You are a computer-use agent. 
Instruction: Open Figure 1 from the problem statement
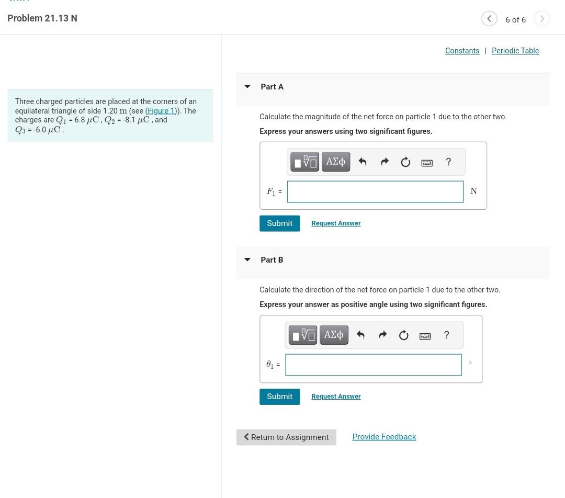(161, 110)
